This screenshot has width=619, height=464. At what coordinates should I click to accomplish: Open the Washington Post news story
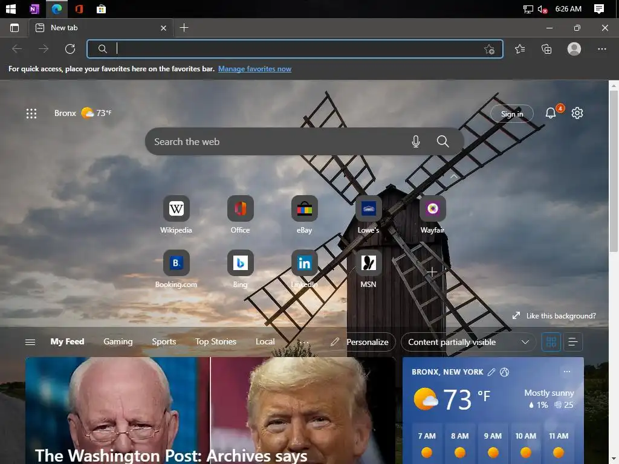coord(210,410)
